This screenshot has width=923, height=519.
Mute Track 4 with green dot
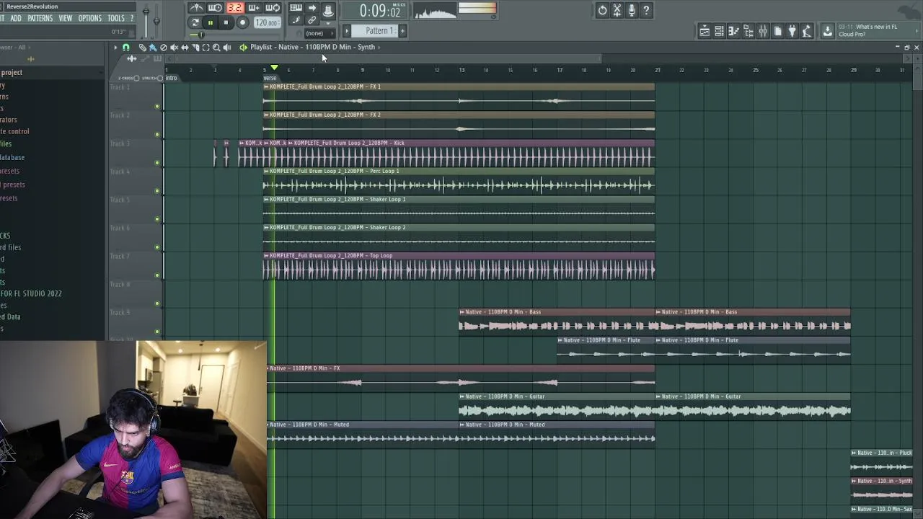(x=157, y=191)
